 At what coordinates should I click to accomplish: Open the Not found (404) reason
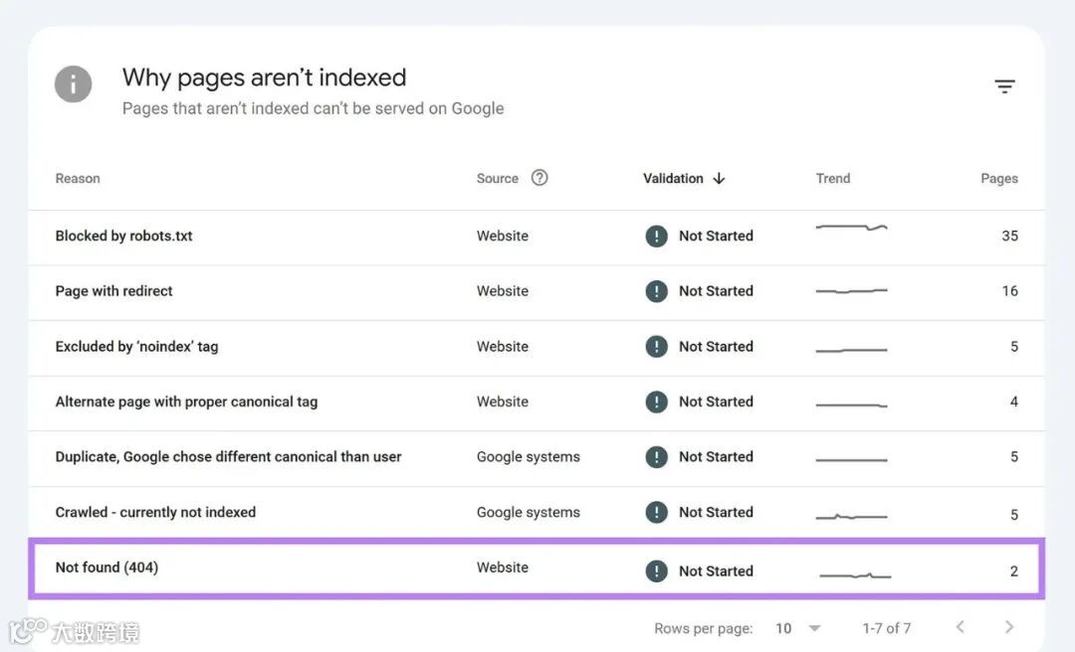pos(107,568)
